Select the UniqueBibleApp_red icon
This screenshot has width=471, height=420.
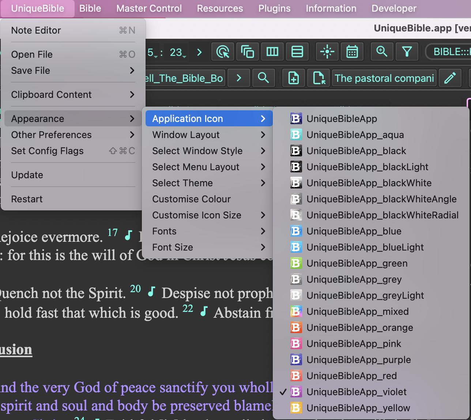coord(371,376)
